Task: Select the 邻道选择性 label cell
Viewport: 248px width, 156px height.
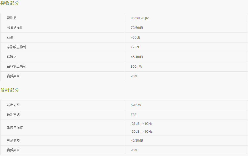Action: pos(62,28)
